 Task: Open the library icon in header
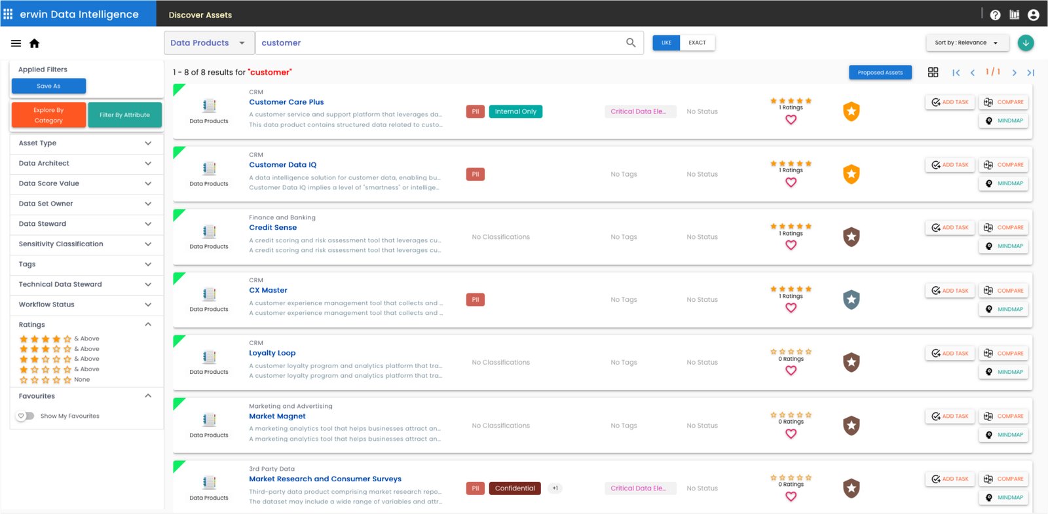point(1014,14)
